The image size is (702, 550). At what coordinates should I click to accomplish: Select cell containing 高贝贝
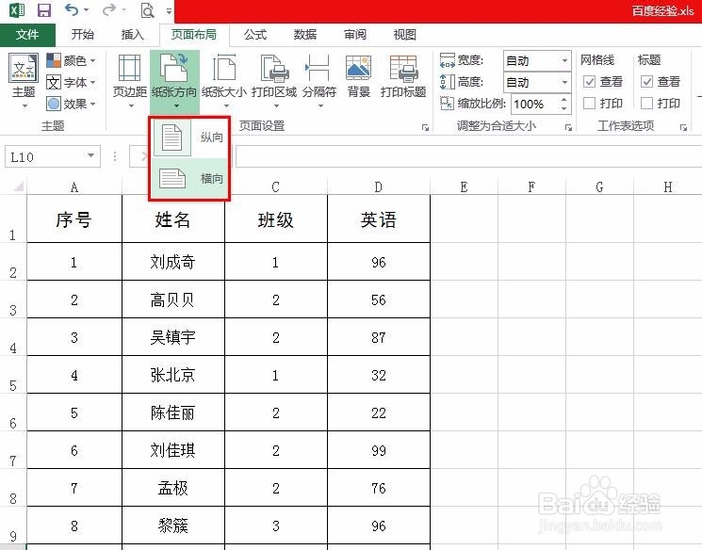[173, 299]
